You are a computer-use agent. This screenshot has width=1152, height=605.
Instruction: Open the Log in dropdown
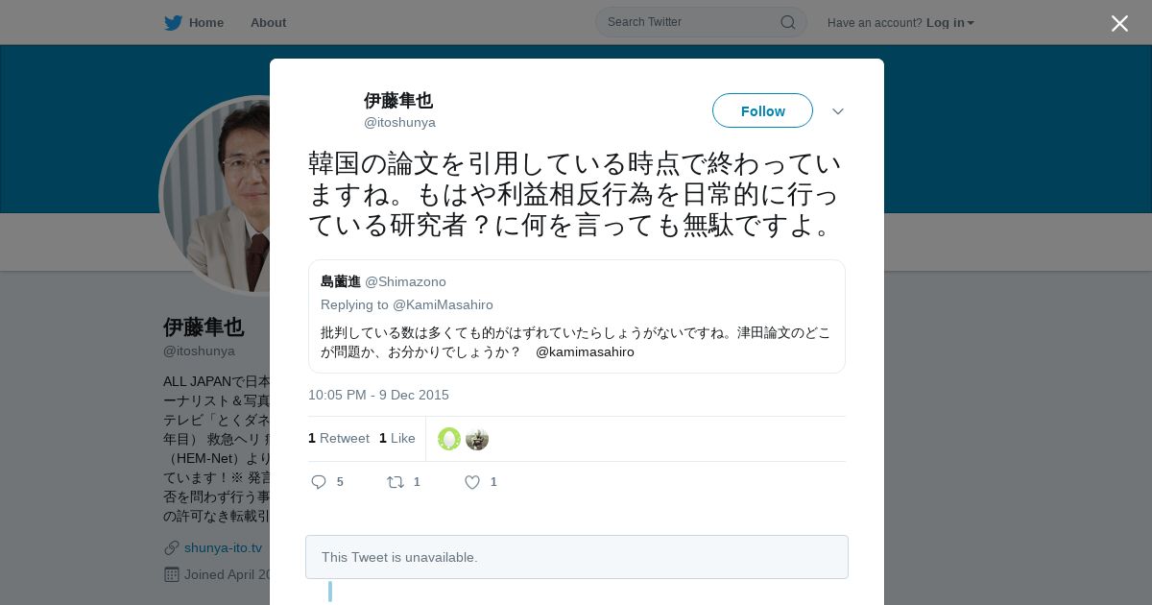coord(949,23)
